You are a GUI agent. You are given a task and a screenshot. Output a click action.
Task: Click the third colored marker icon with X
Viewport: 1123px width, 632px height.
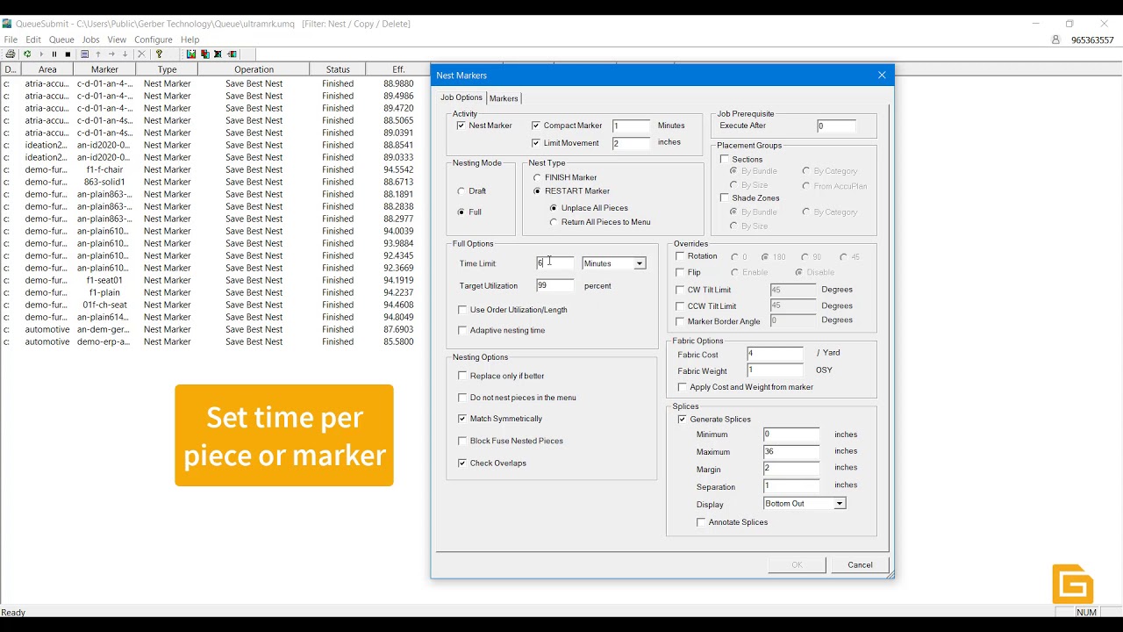pyautogui.click(x=218, y=54)
